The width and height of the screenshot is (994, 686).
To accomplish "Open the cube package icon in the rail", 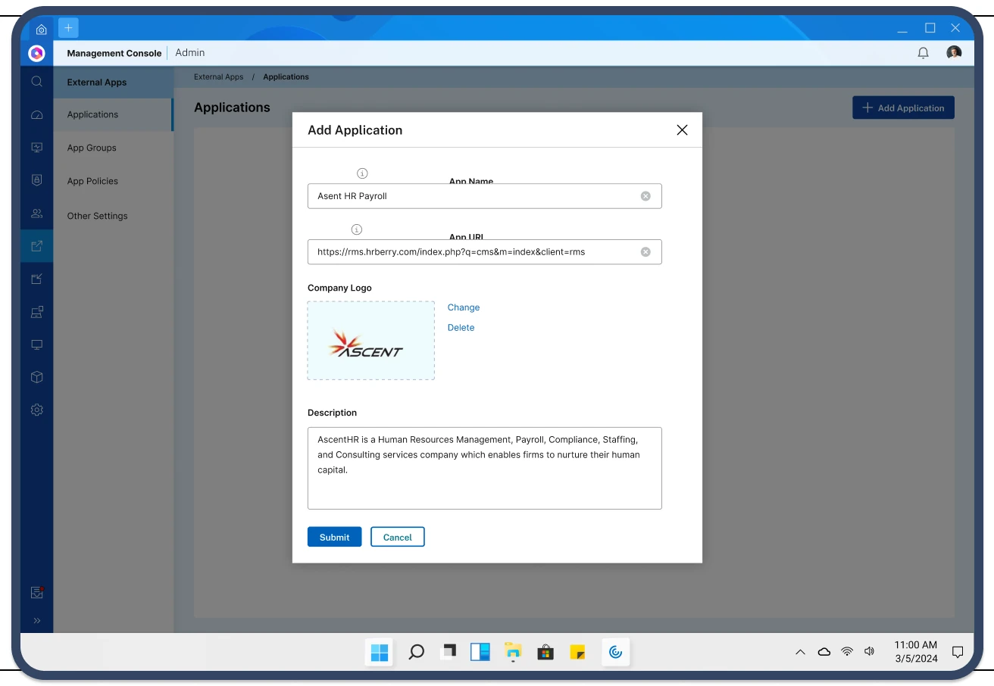I will click(36, 377).
